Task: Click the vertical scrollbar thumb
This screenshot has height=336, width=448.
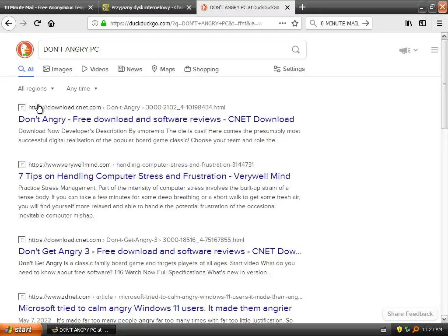Action: click(444, 84)
